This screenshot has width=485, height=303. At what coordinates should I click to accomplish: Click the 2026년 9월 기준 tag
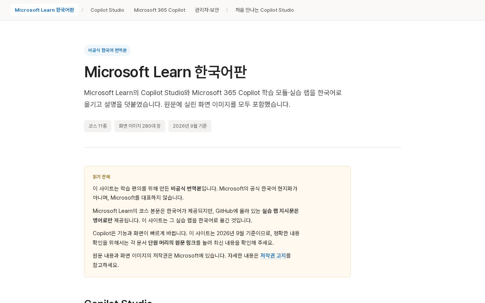(x=190, y=126)
